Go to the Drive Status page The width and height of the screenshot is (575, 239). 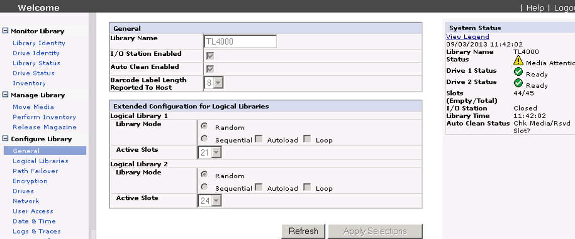click(x=33, y=73)
